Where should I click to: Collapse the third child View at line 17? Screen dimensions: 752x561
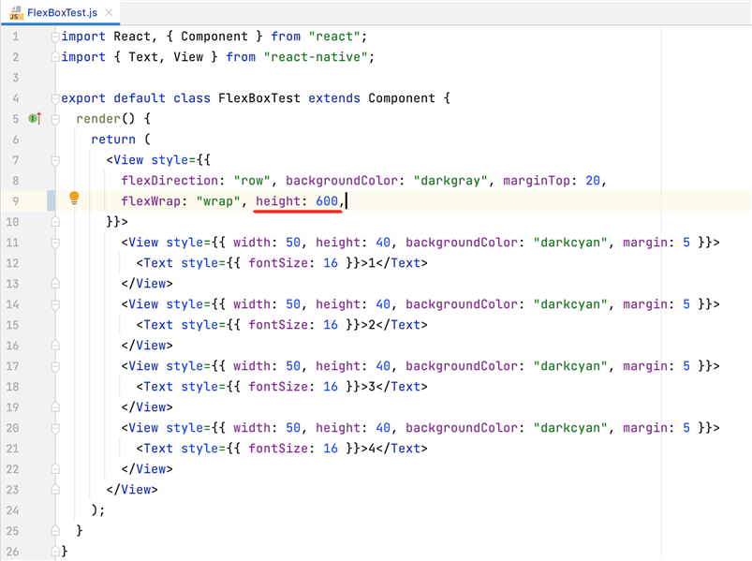point(56,366)
